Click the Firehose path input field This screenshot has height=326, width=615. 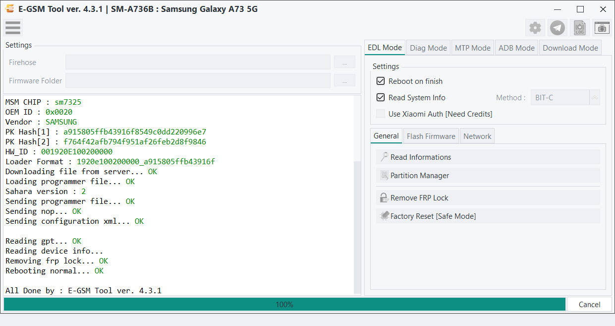pos(198,62)
